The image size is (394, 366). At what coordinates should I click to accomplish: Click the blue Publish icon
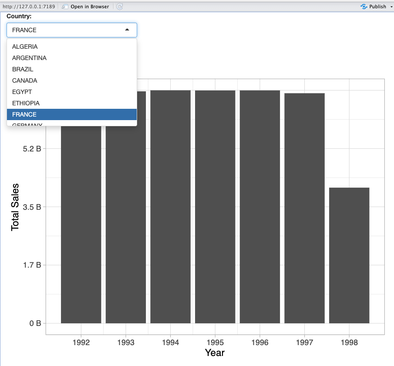pos(364,7)
